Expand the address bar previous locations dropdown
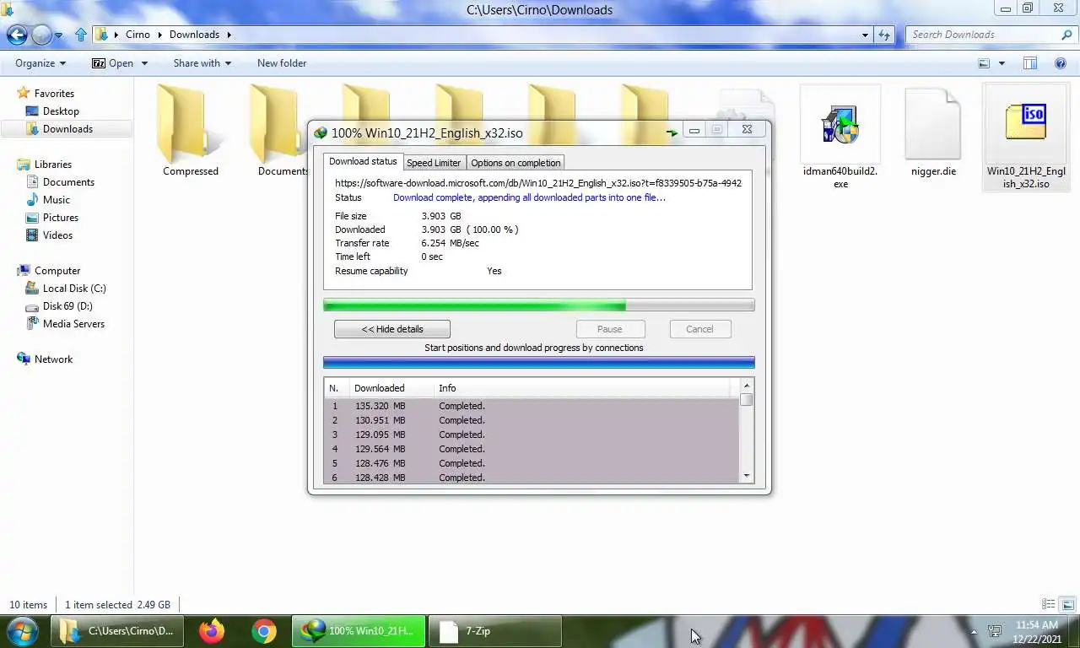The height and width of the screenshot is (648, 1080). [x=865, y=35]
